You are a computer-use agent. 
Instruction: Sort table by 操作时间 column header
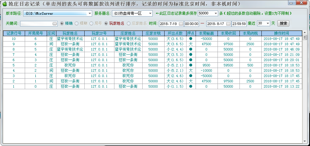pos(281,33)
